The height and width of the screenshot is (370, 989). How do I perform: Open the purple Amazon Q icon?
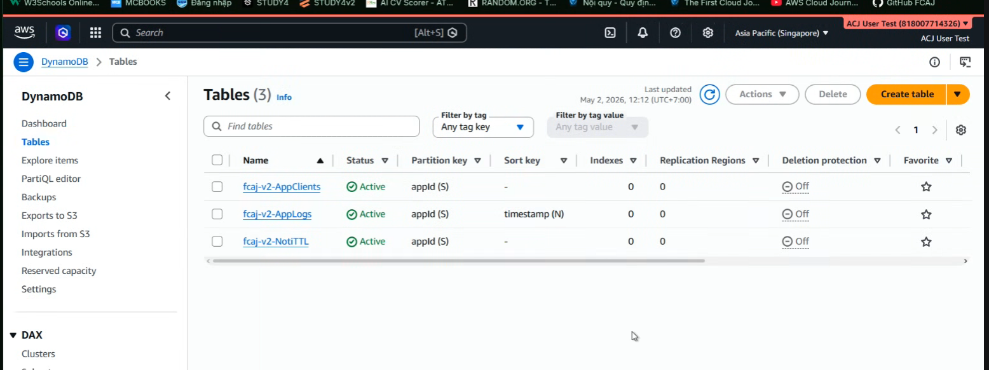point(63,32)
